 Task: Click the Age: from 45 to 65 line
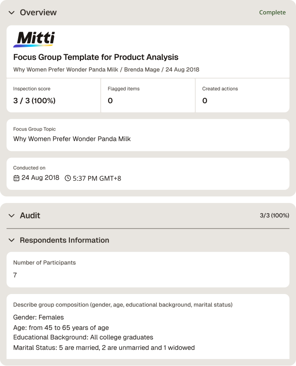click(x=61, y=328)
